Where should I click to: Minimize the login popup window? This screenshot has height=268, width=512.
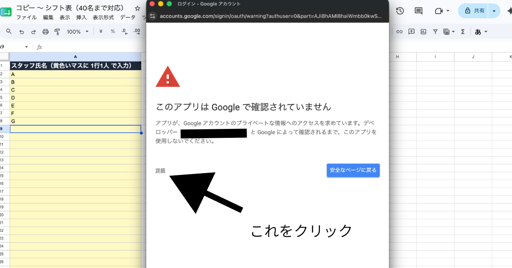pos(160,4)
